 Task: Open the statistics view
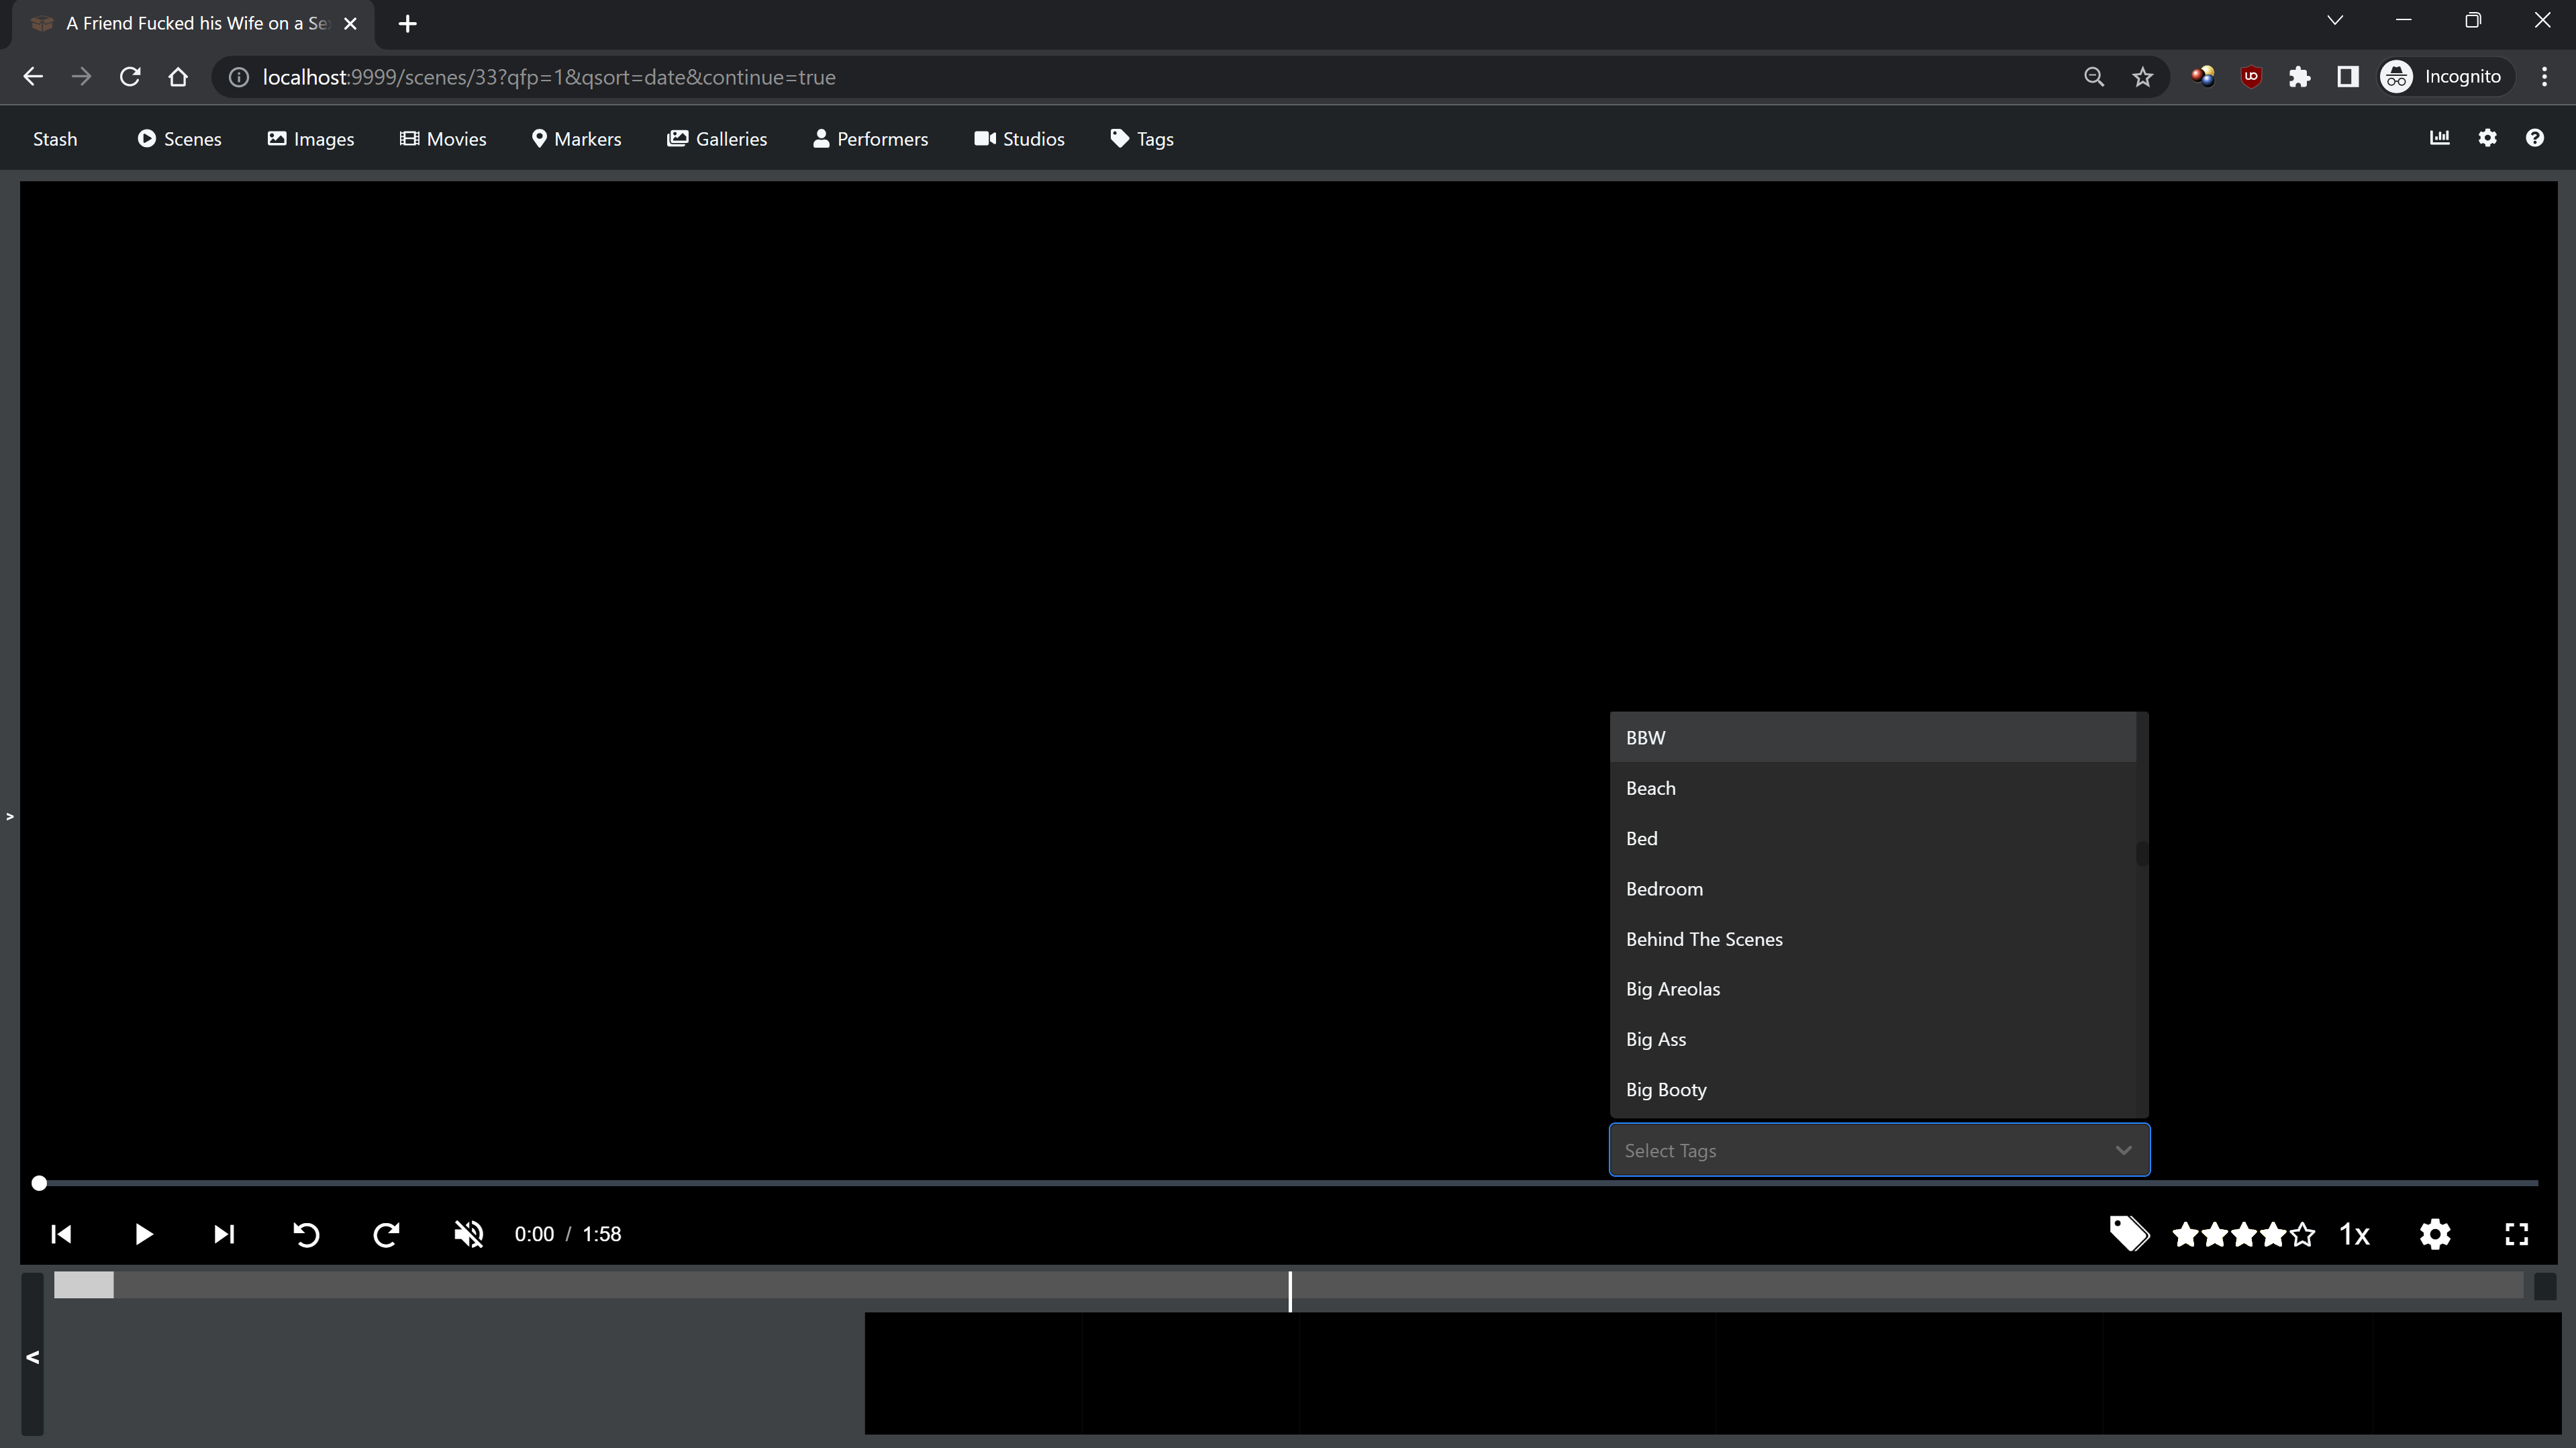(2440, 138)
